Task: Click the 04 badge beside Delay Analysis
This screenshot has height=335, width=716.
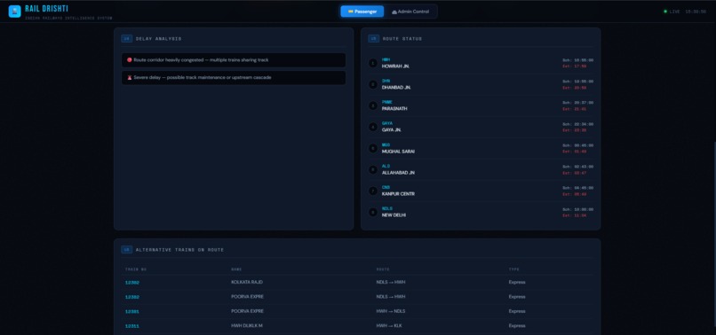Action: pyautogui.click(x=126, y=39)
